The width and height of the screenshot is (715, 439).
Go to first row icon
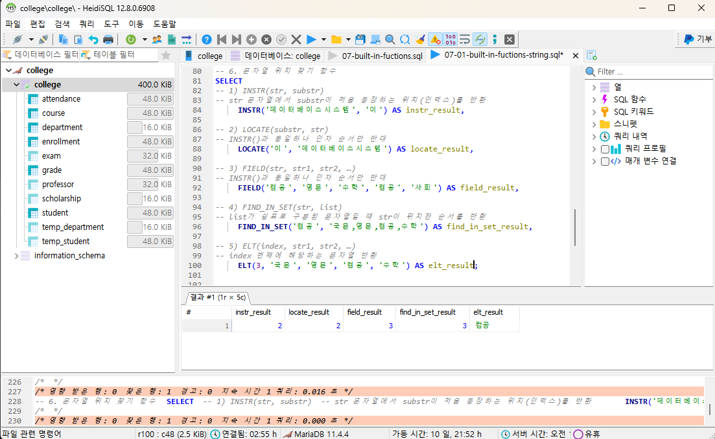222,39
